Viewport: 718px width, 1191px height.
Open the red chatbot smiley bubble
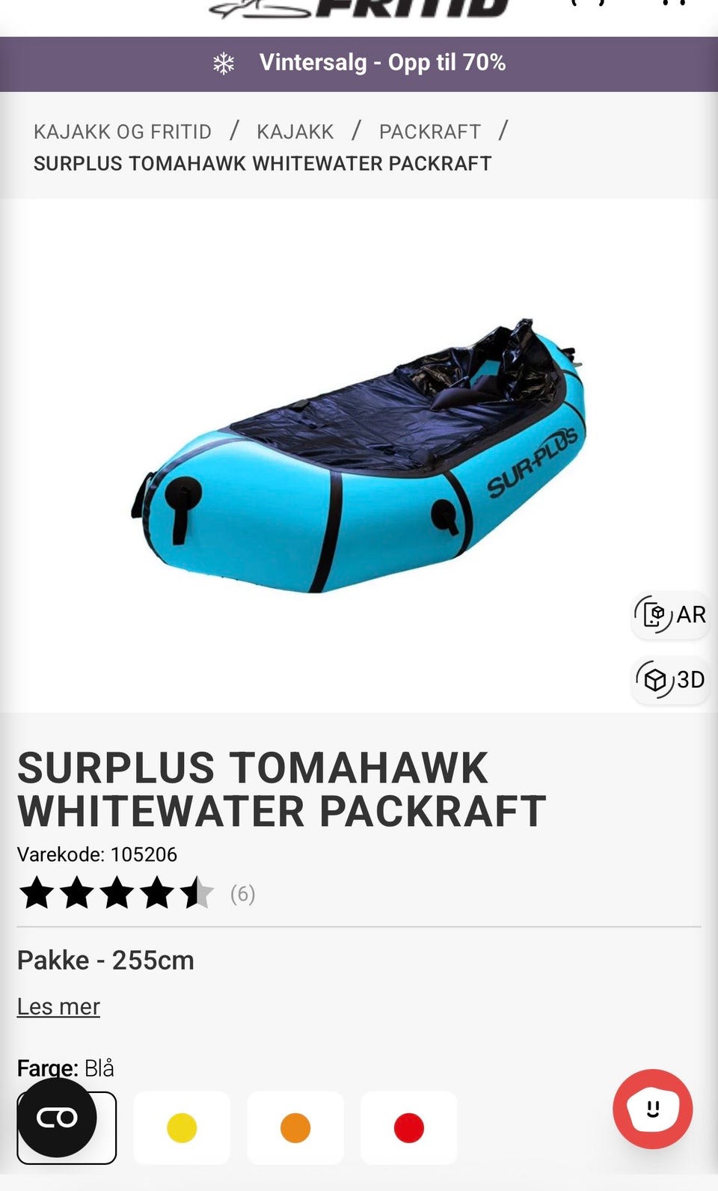(652, 1109)
